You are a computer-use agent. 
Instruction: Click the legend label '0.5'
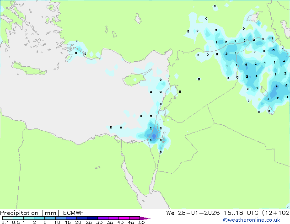pos(16,222)
